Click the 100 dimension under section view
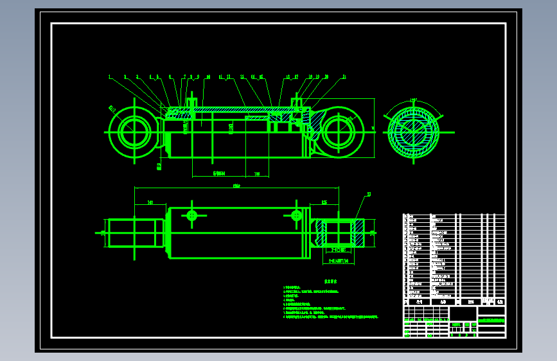The height and width of the screenshot is (361, 557). pyautogui.click(x=257, y=173)
